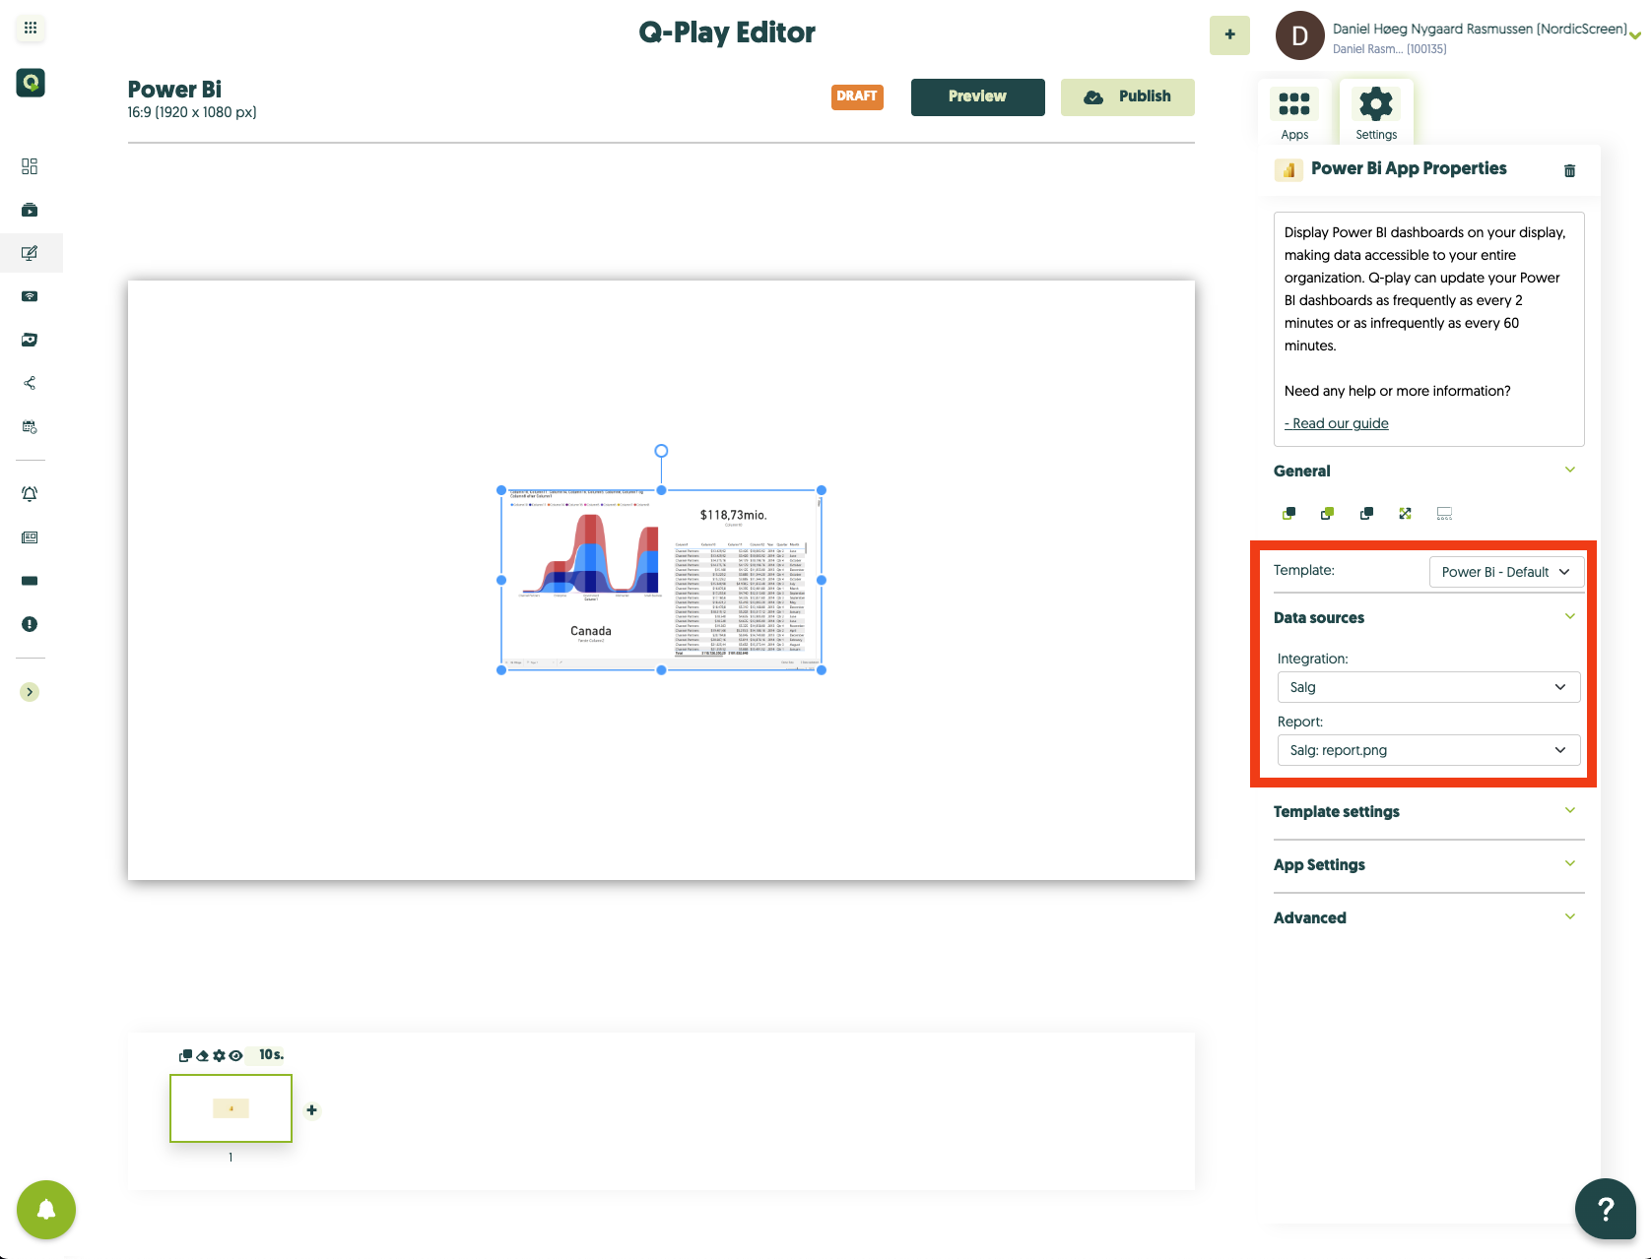Collapse the General section chevron

pos(1570,470)
